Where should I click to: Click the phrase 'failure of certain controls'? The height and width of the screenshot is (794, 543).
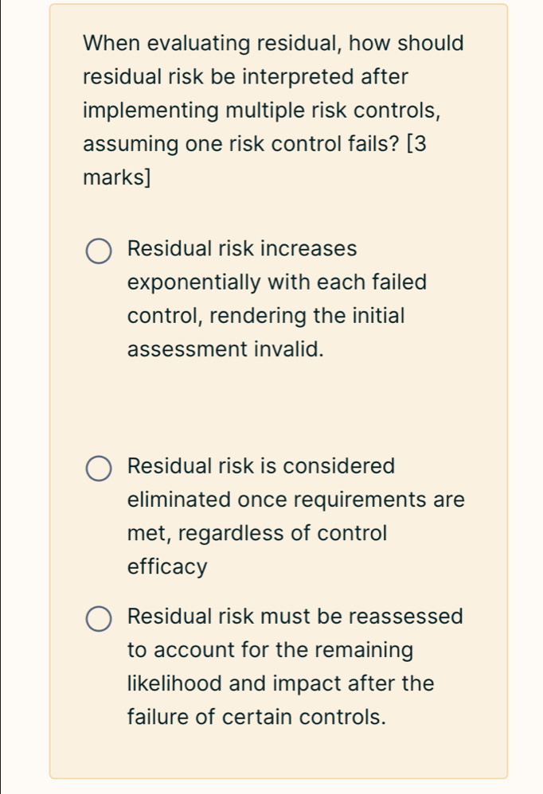click(255, 717)
